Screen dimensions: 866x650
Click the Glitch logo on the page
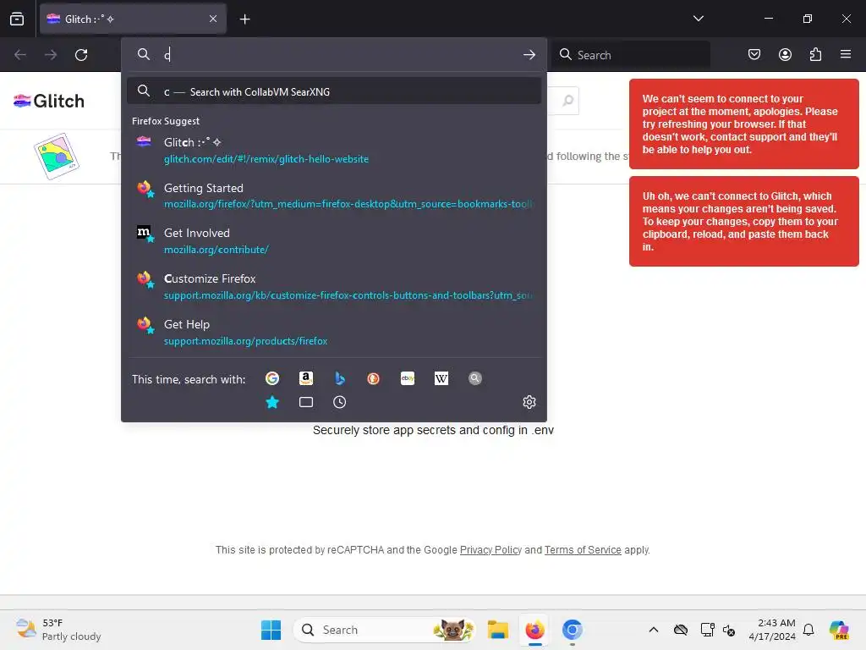49,102
